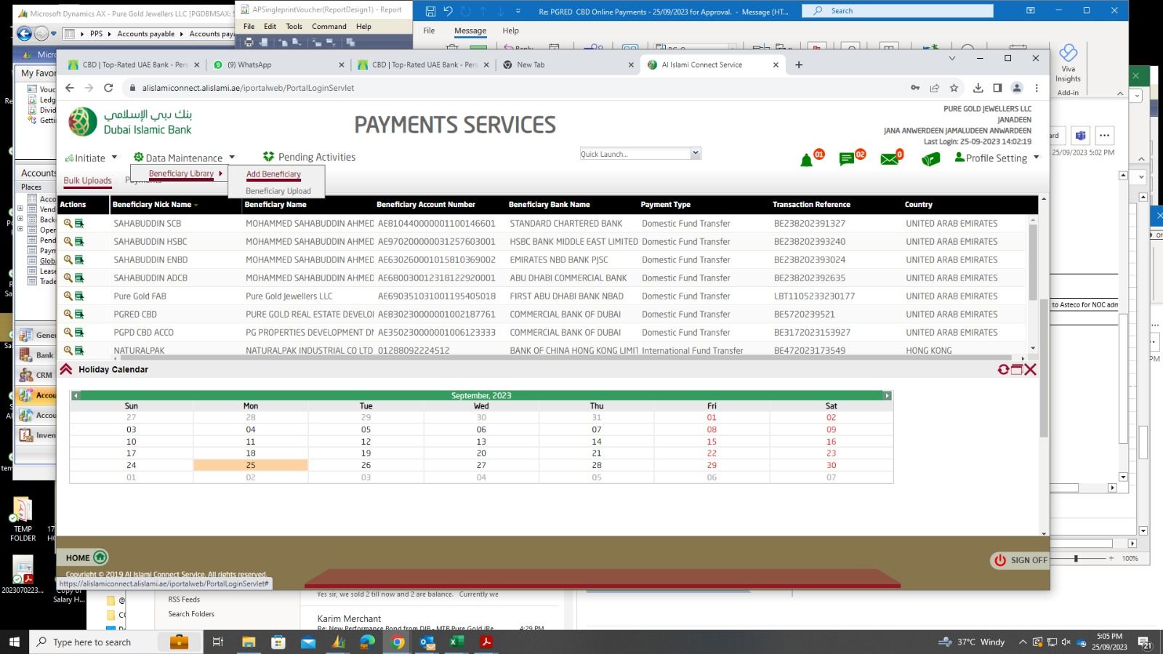
Task: Click Pending Activities link
Action: pos(309,157)
